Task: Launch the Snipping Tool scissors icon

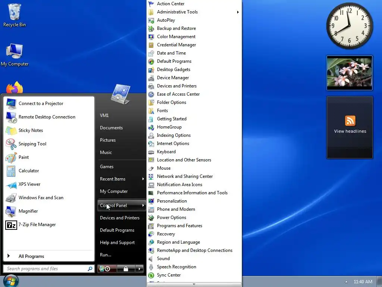Action: [x=11, y=144]
